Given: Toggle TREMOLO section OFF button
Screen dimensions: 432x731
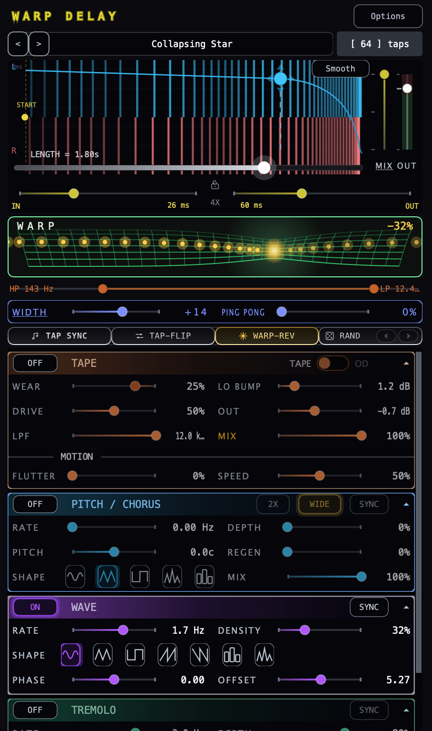Looking at the screenshot, I should pos(35,710).
